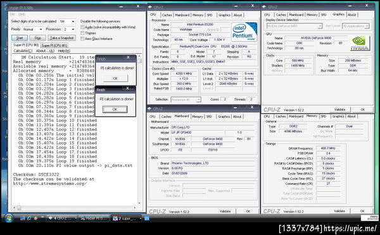Image resolution: width=380 pixels, height=235 pixels.
Task: Expand the super_ taskbar group arrow
Action: tap(141, 219)
